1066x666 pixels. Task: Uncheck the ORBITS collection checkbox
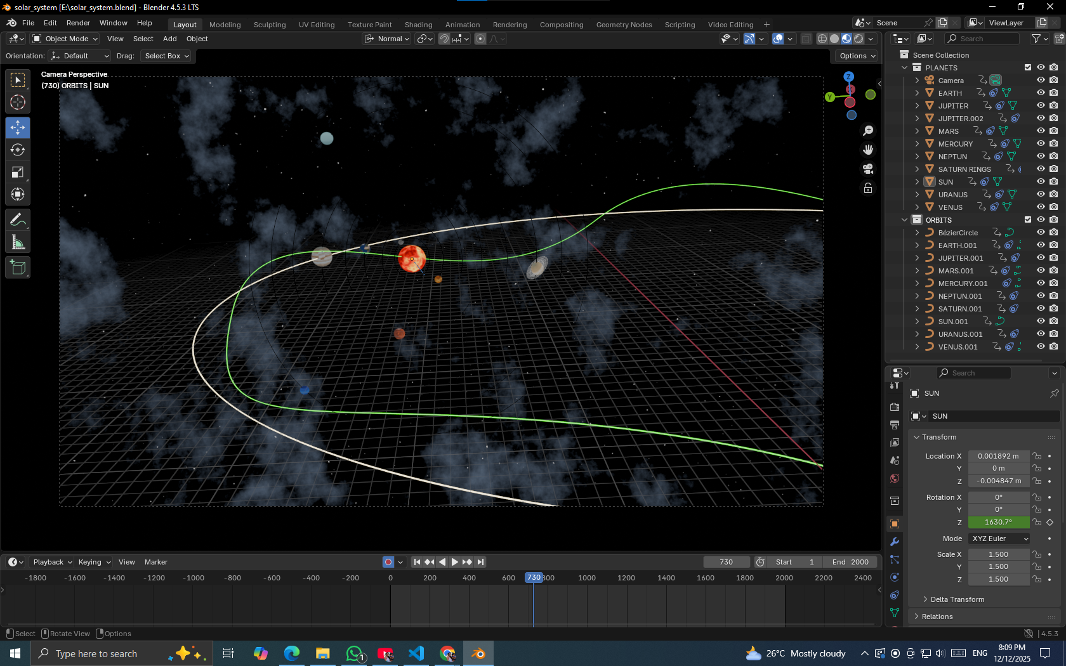click(x=1028, y=219)
